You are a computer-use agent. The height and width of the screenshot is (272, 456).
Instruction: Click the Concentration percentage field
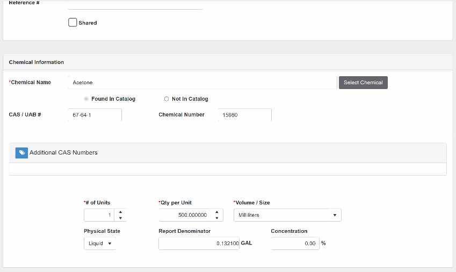294,244
